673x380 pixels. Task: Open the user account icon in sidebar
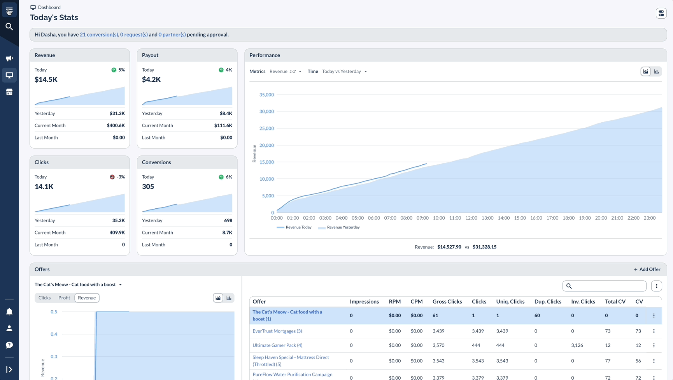click(9, 328)
